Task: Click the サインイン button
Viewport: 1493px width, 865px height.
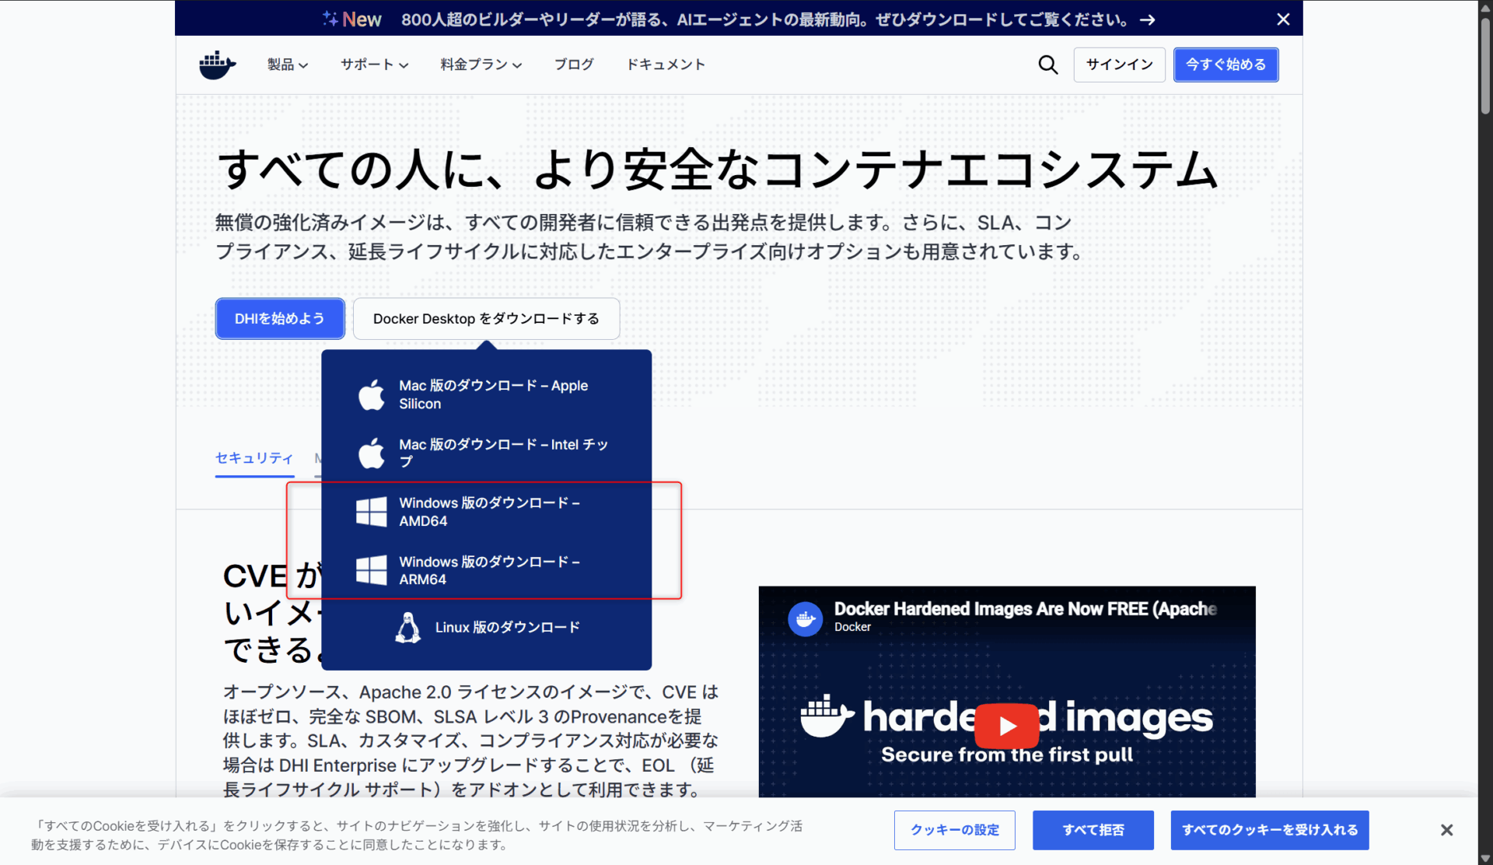Action: [x=1119, y=65]
